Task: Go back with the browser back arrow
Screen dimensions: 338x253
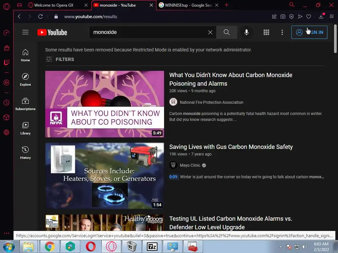Action: pos(19,16)
